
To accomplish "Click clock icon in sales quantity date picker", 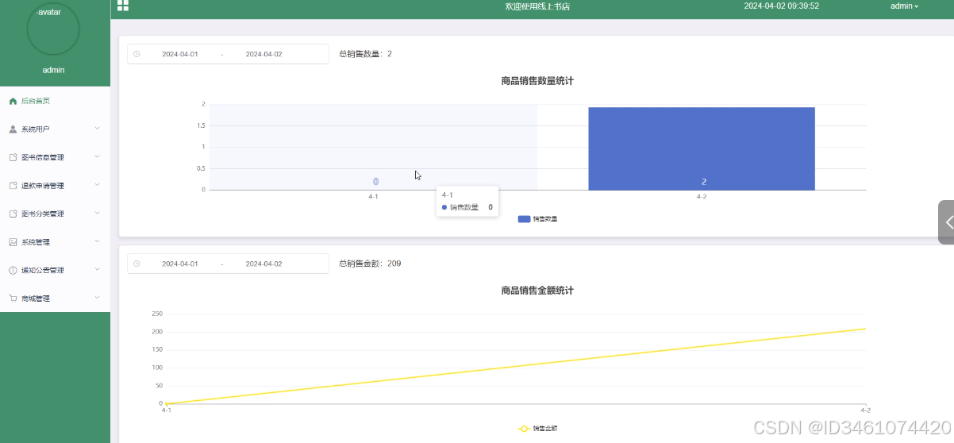I will 137,54.
